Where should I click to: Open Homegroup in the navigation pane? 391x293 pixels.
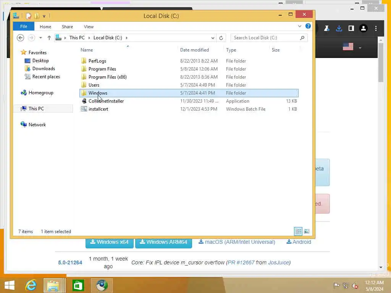41,93
